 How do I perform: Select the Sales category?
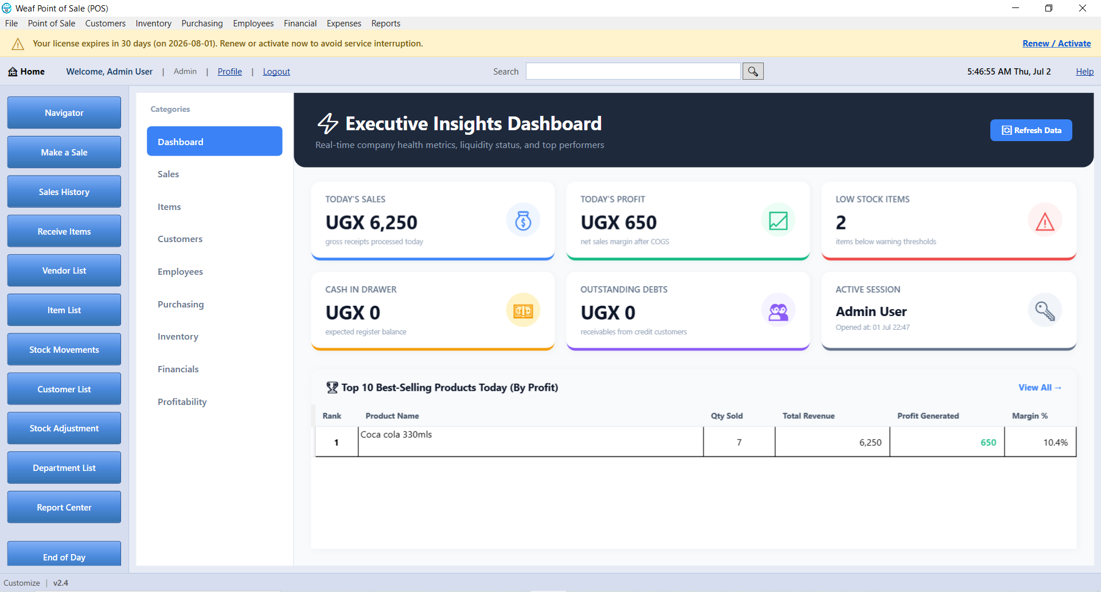coord(214,174)
